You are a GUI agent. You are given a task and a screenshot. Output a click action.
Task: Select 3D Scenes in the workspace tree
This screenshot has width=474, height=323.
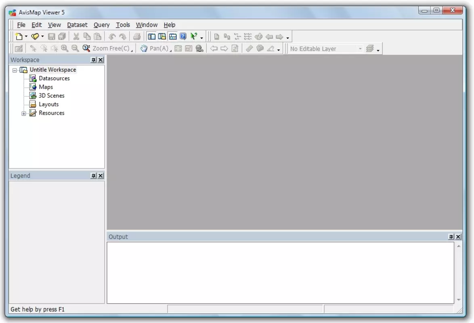[x=51, y=96]
